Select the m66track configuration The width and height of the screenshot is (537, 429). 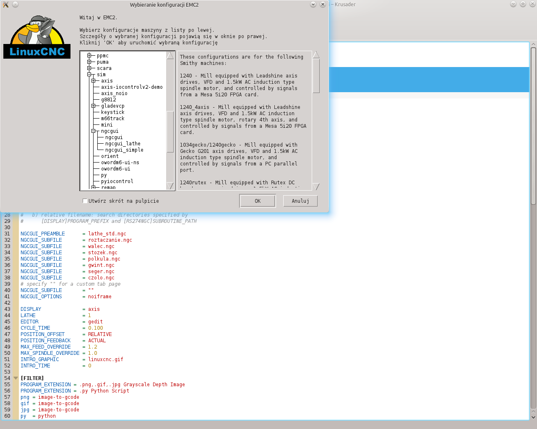coord(112,119)
